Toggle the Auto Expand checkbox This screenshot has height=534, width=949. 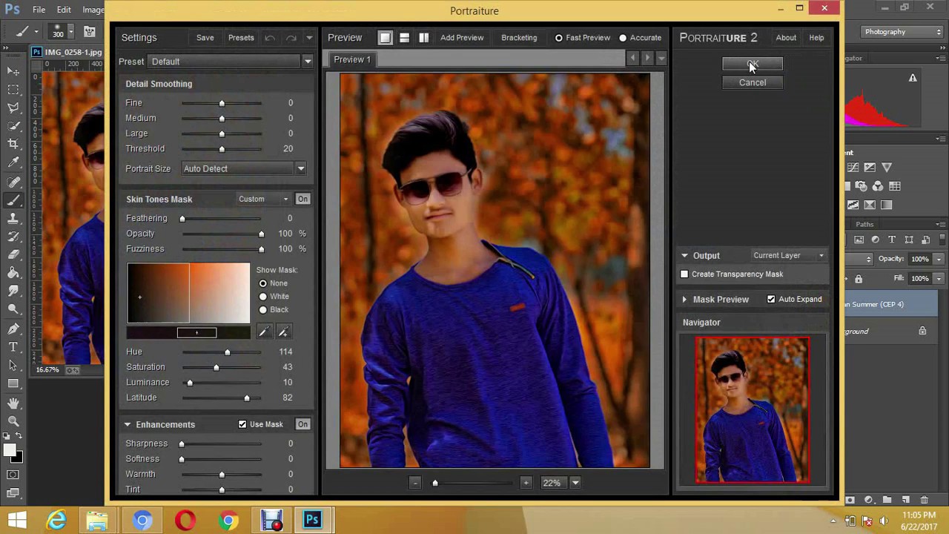click(771, 299)
